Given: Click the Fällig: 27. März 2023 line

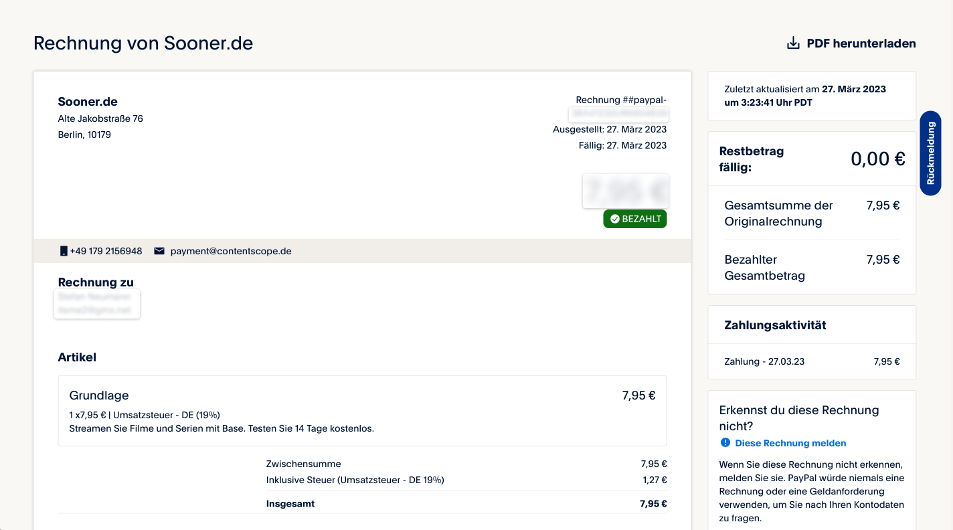Looking at the screenshot, I should click(622, 145).
